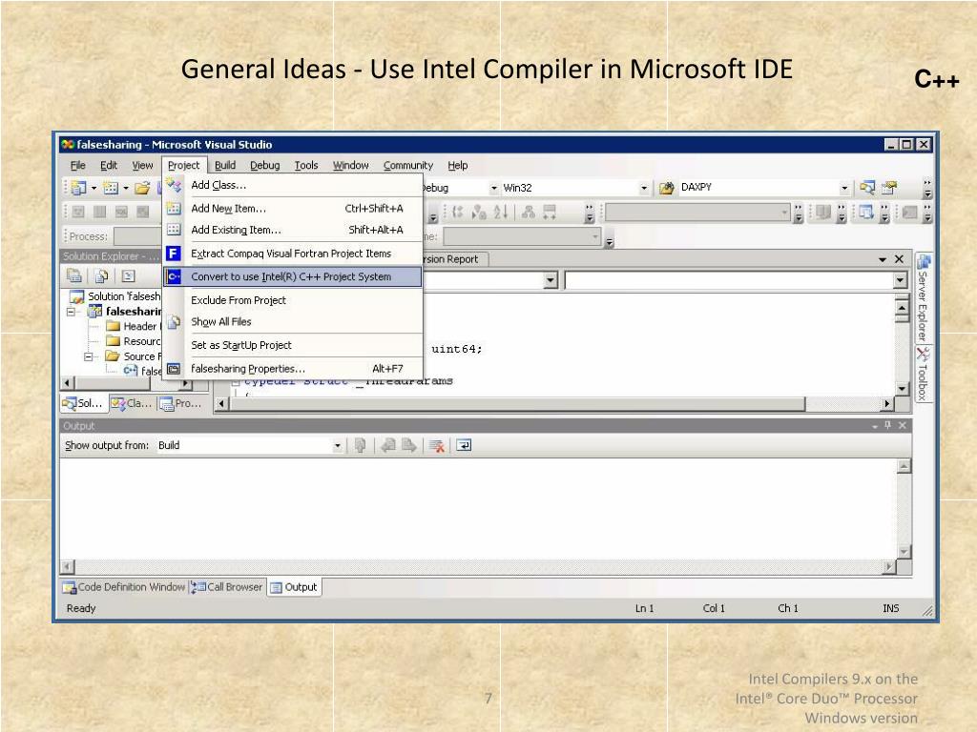
Task: Close the editor document tab area
Action: pos(899,259)
